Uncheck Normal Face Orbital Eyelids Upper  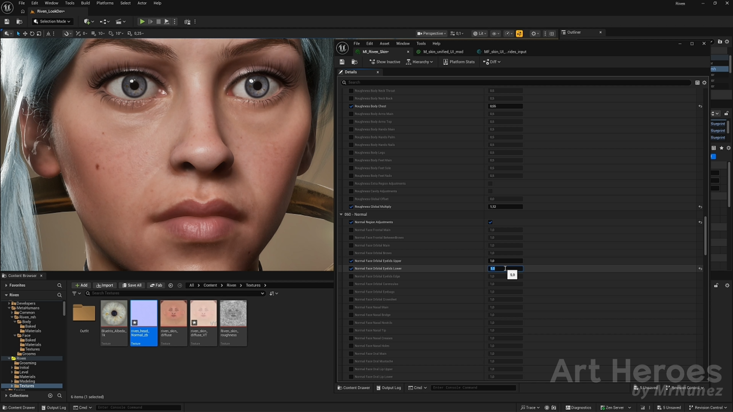coord(351,261)
